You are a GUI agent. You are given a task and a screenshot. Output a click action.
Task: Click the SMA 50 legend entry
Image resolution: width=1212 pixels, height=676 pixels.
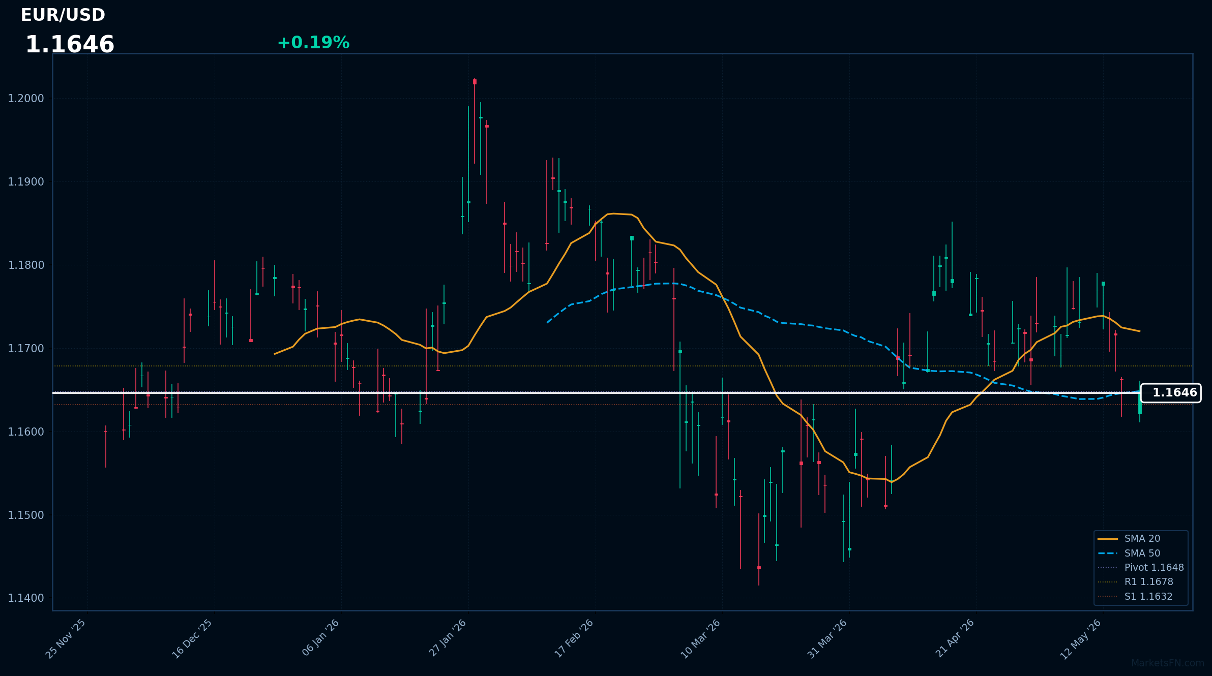[x=1129, y=554]
